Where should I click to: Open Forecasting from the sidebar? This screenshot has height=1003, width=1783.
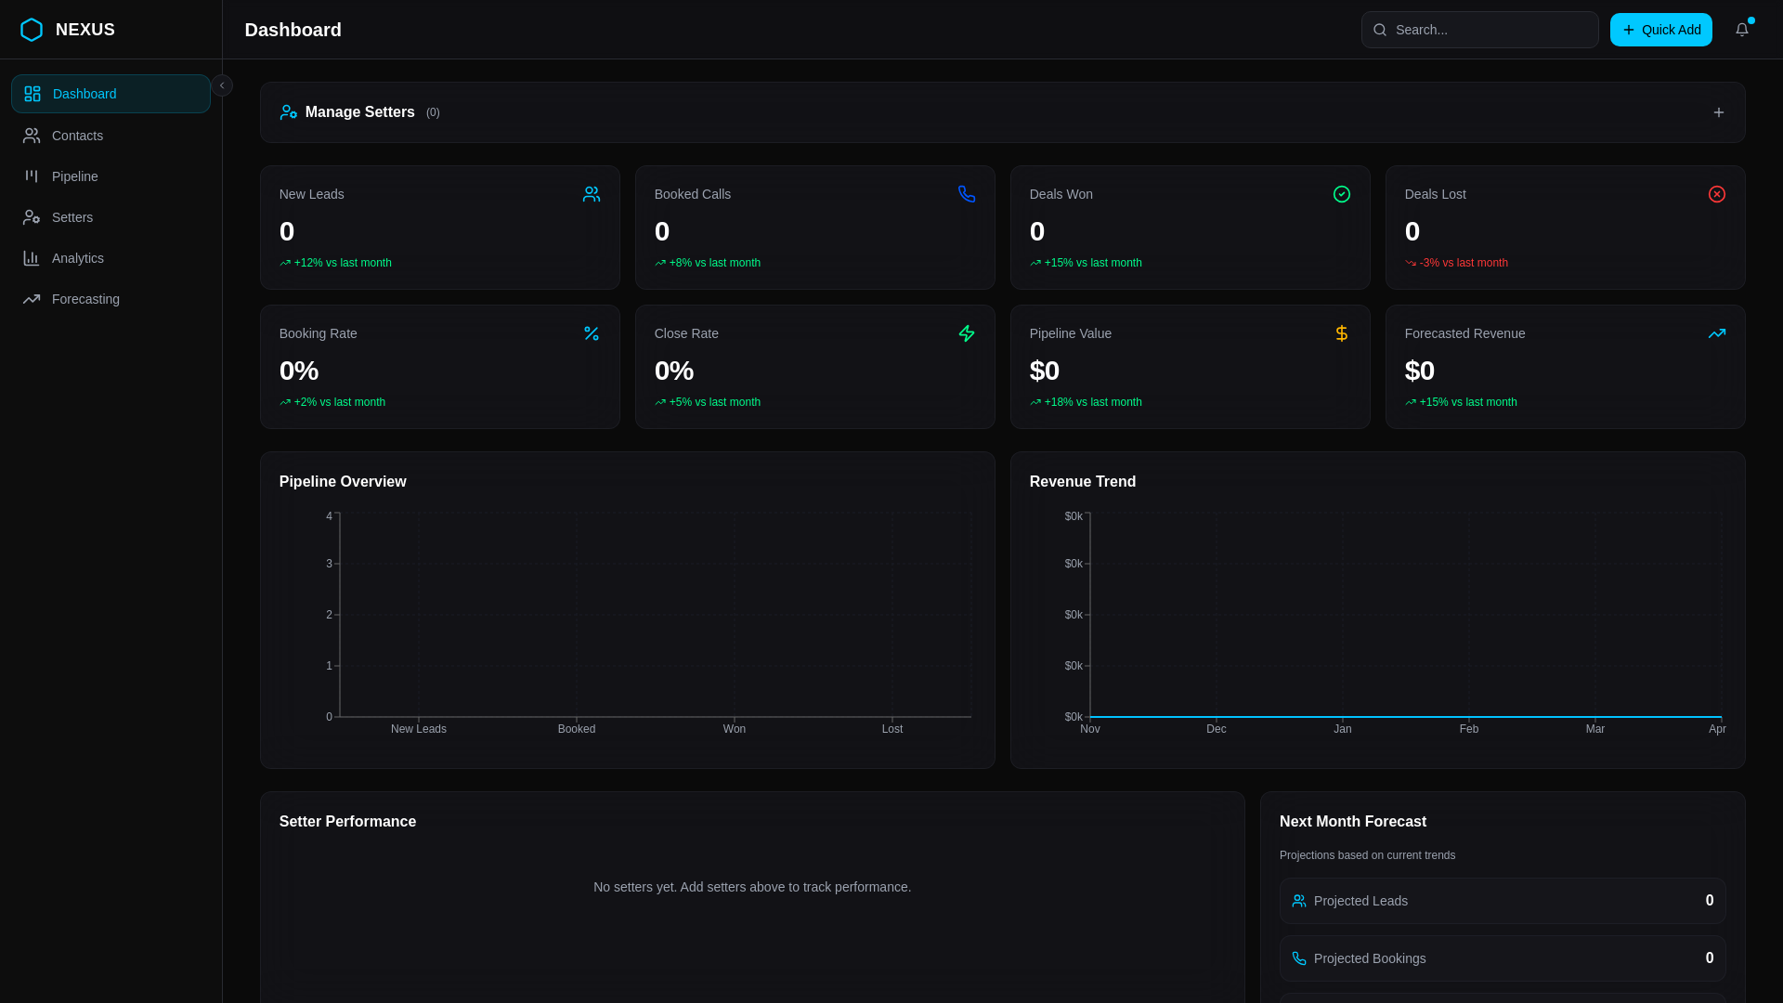[111, 299]
